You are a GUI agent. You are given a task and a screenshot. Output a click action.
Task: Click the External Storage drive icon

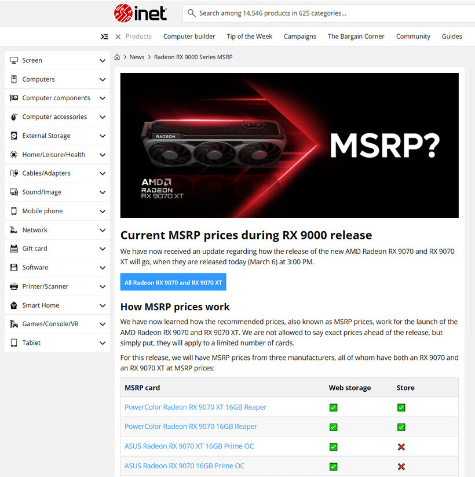[x=14, y=136]
